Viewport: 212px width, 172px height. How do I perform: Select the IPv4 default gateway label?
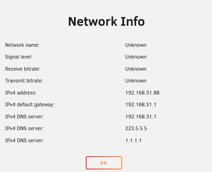[30, 105]
